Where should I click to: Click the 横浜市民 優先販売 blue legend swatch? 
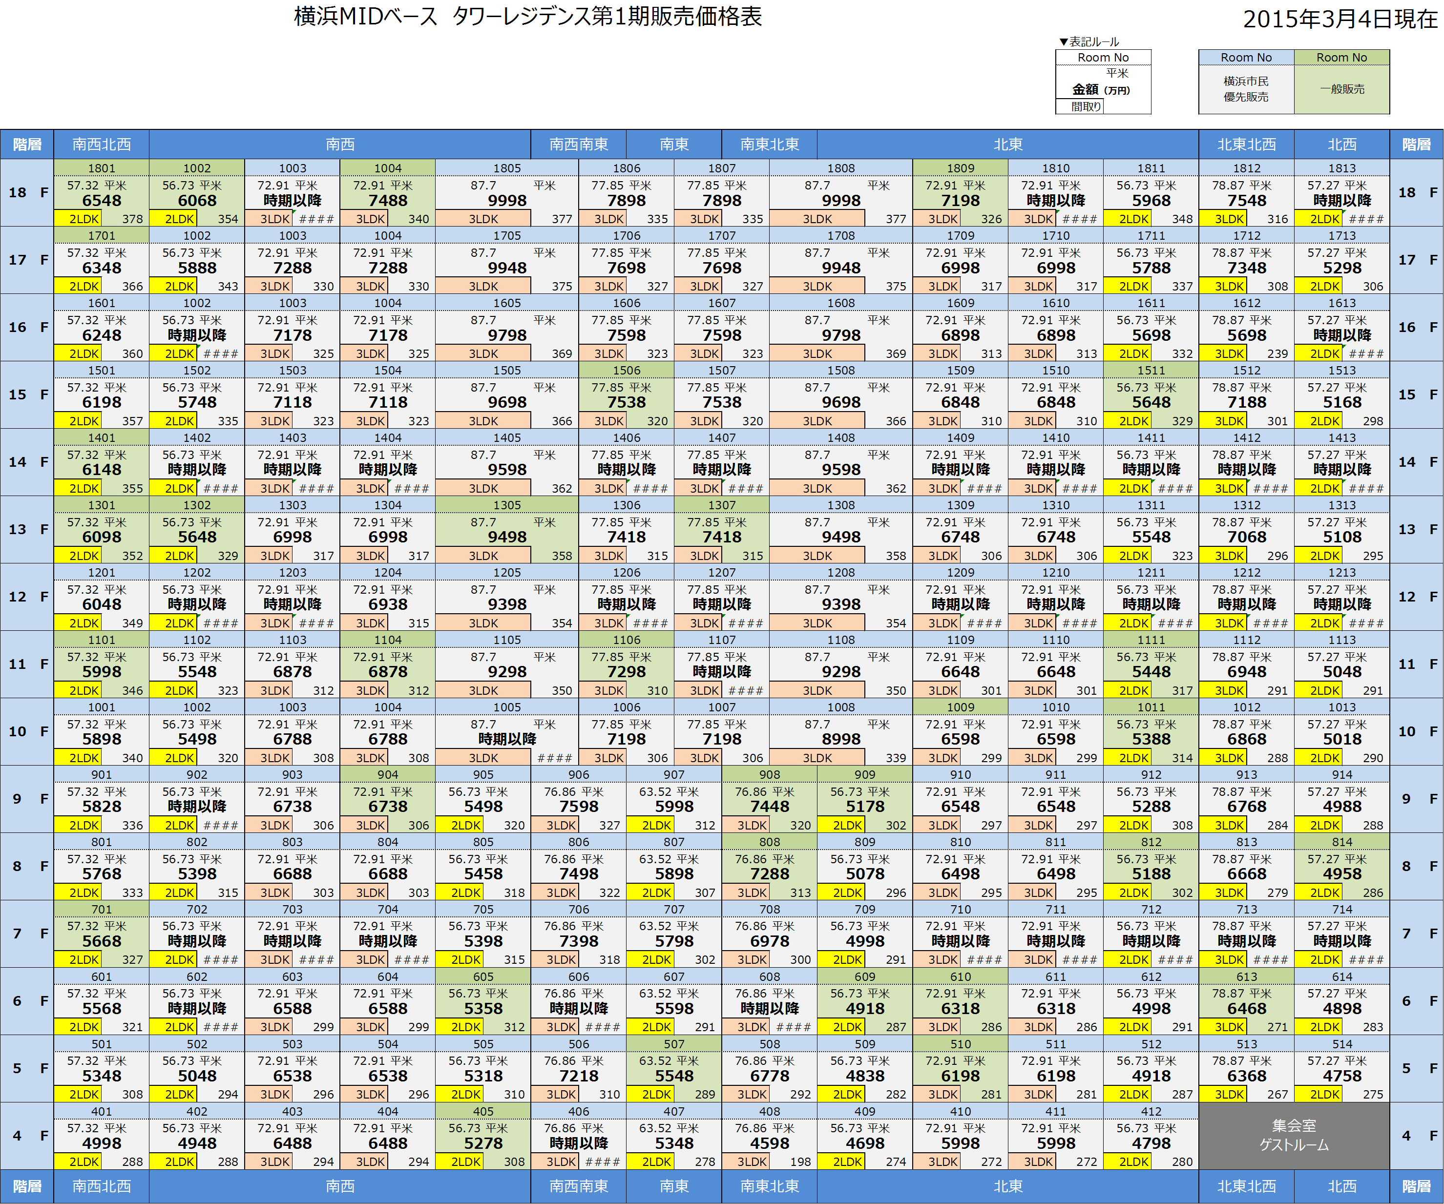(x=1246, y=89)
